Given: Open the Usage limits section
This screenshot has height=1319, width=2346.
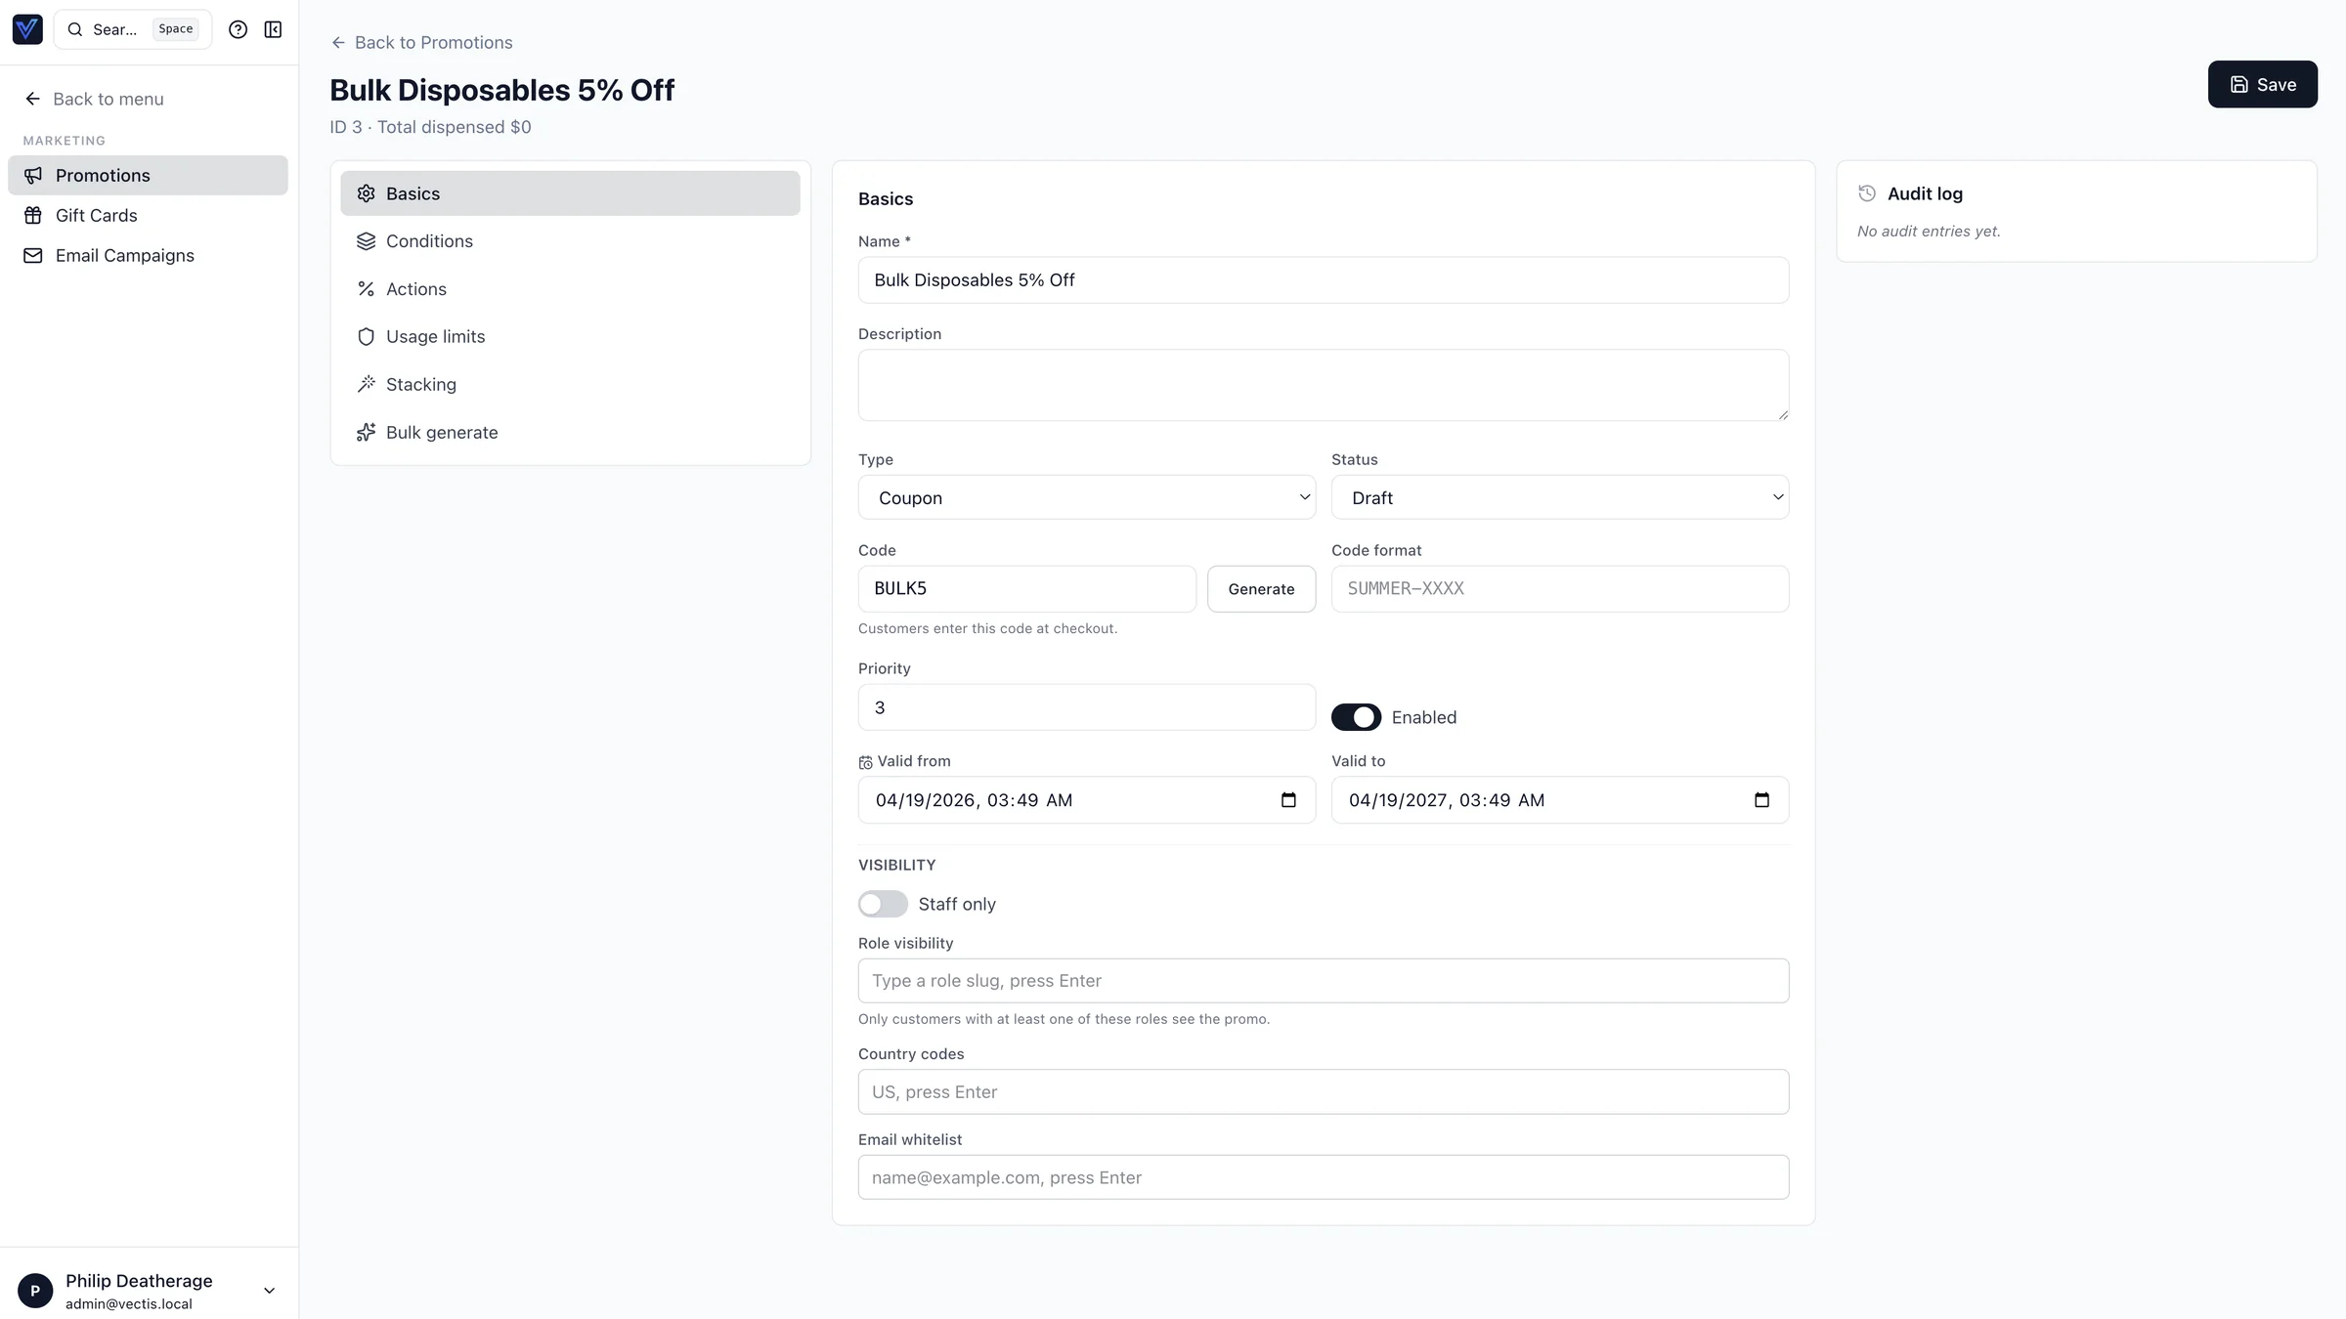Looking at the screenshot, I should 435,336.
